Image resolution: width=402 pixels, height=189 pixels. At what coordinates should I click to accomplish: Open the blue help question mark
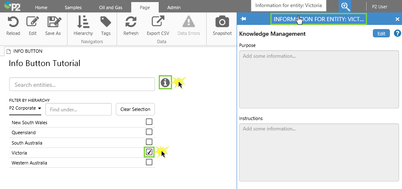coord(397,34)
